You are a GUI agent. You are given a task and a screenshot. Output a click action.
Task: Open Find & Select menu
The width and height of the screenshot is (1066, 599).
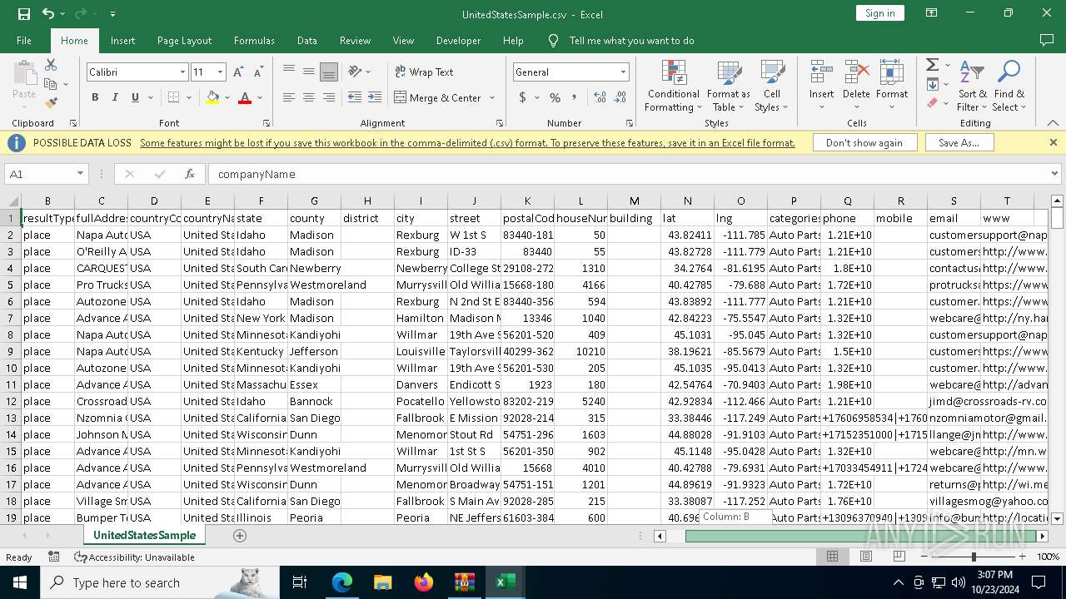[x=1009, y=86]
